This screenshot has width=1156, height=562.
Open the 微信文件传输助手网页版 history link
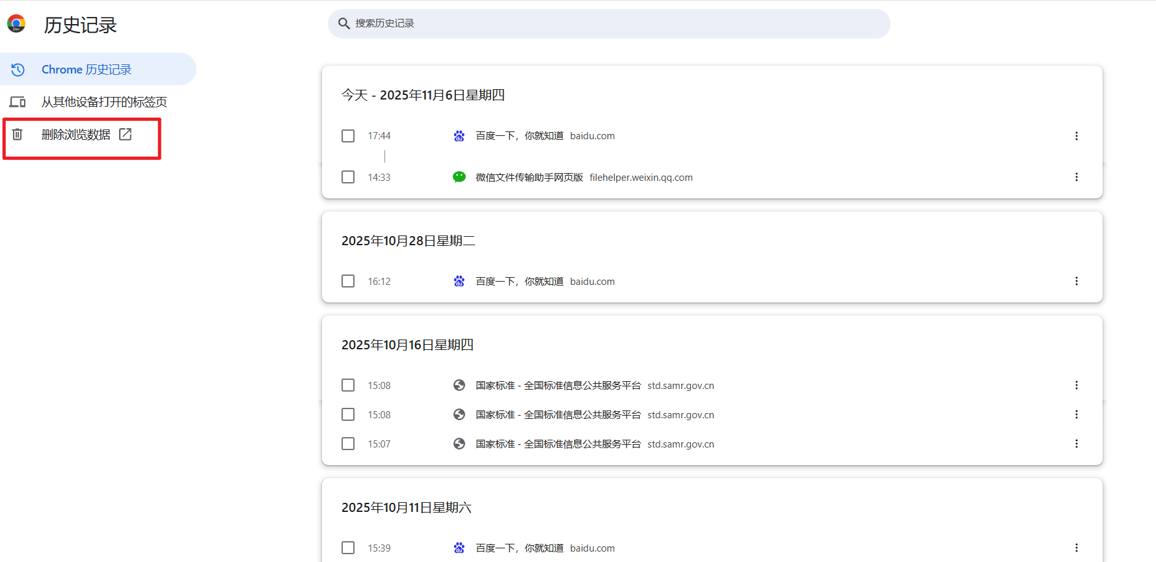(x=529, y=178)
